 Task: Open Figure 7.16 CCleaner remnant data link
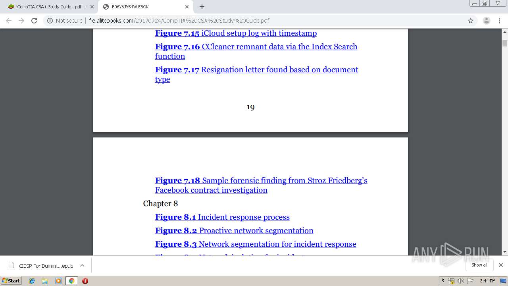(x=256, y=51)
